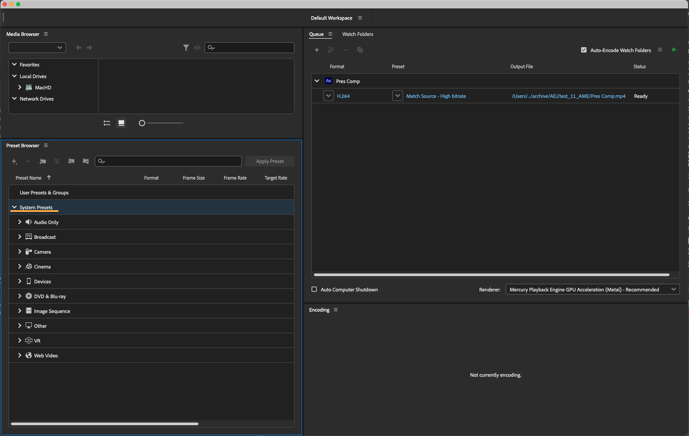This screenshot has width=689, height=436.
Task: Open the Renderer dropdown
Action: 592,290
